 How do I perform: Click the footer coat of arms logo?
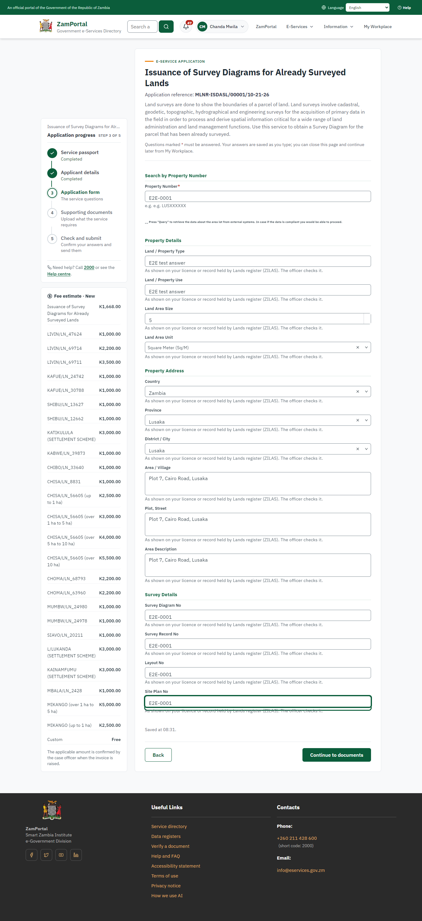(x=52, y=810)
